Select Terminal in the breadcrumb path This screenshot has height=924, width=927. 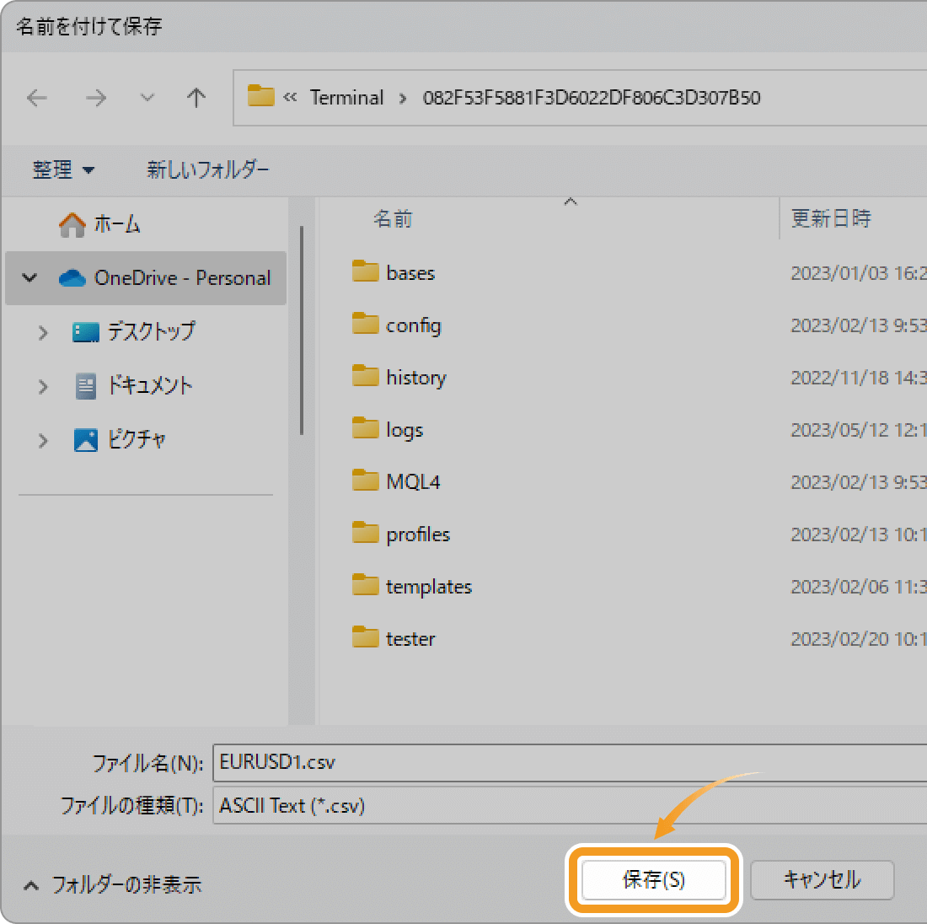[347, 98]
